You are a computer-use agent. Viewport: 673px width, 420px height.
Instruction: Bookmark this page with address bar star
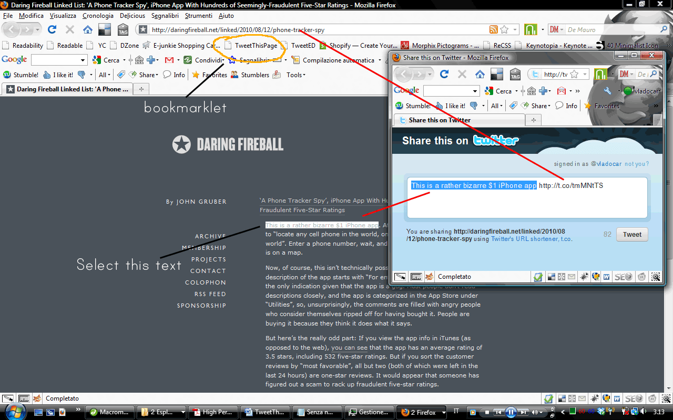(x=504, y=30)
